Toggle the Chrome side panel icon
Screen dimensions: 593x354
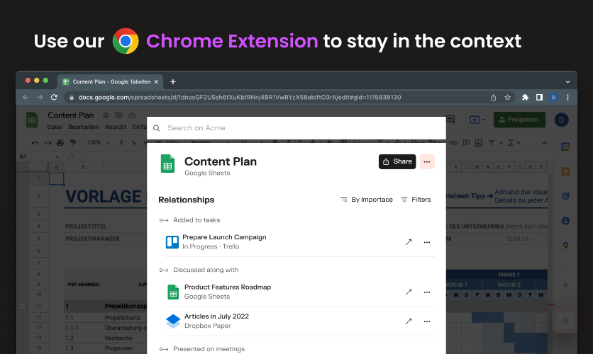tap(539, 98)
